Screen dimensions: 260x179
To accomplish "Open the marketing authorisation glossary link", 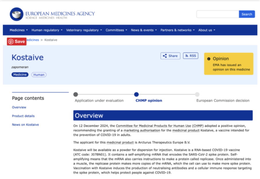I will coord(142,131).
